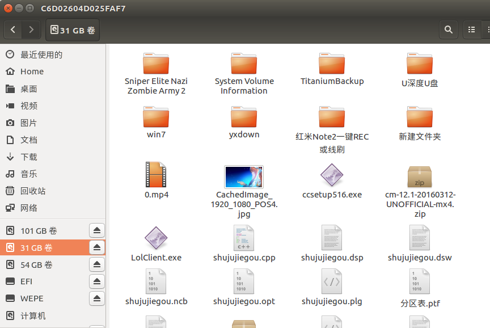Select System Volume Information folder
The image size is (490, 328).
click(x=244, y=74)
